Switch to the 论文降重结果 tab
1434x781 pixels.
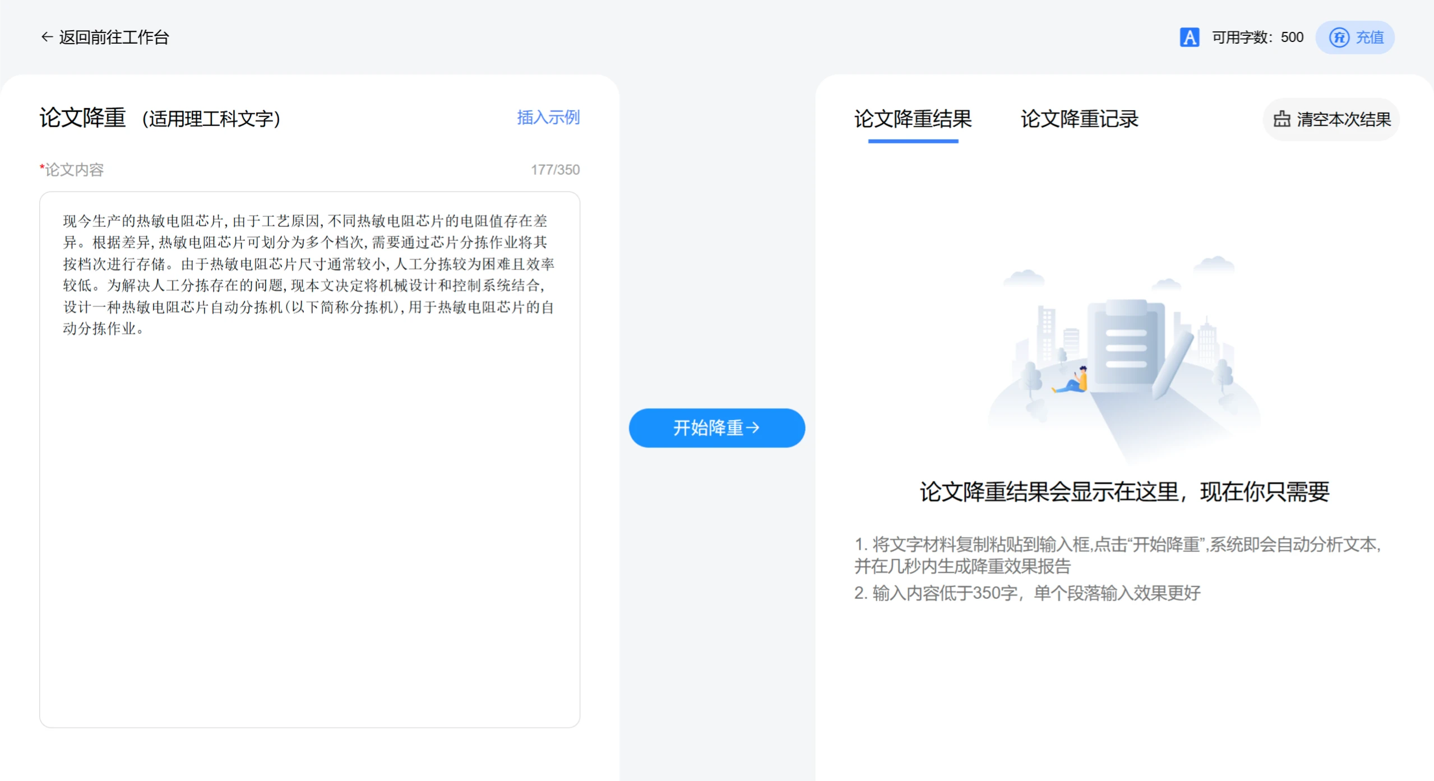912,119
